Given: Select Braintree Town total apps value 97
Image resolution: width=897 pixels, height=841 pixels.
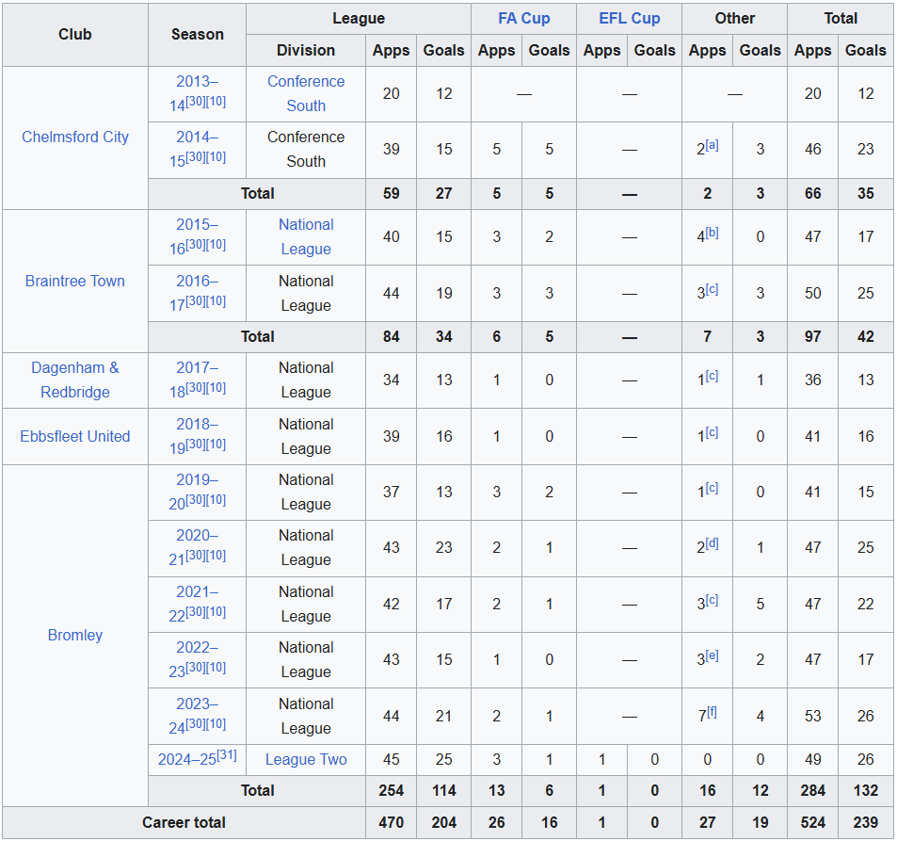Looking at the screenshot, I should (813, 336).
